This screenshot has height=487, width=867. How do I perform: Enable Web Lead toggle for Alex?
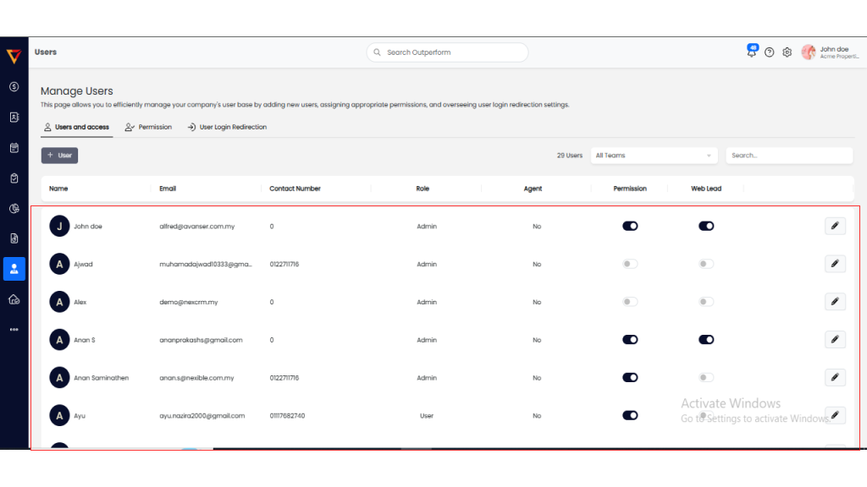705,302
